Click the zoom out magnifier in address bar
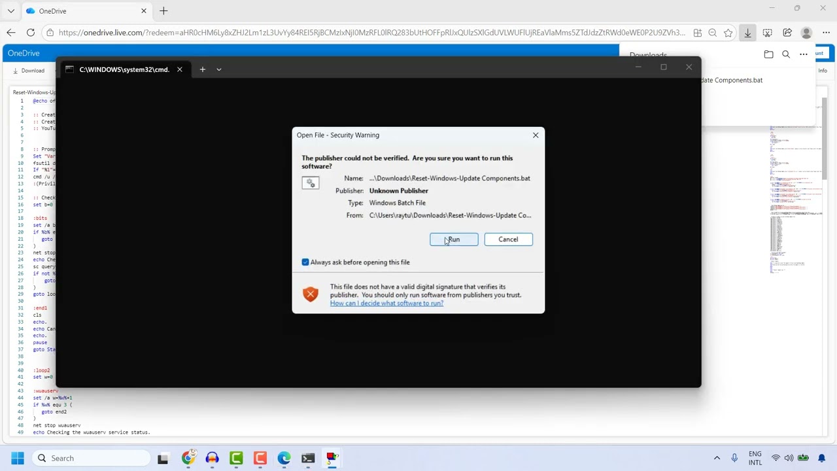Image resolution: width=837 pixels, height=471 pixels. (x=712, y=33)
